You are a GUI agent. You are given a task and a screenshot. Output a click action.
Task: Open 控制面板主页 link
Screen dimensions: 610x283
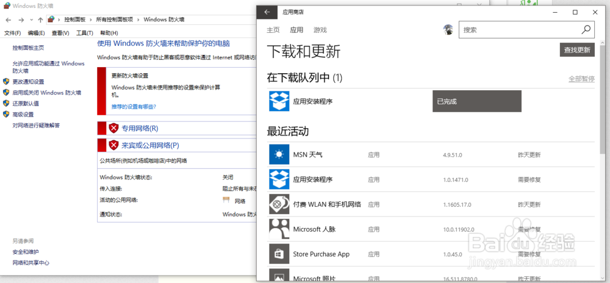(x=29, y=48)
